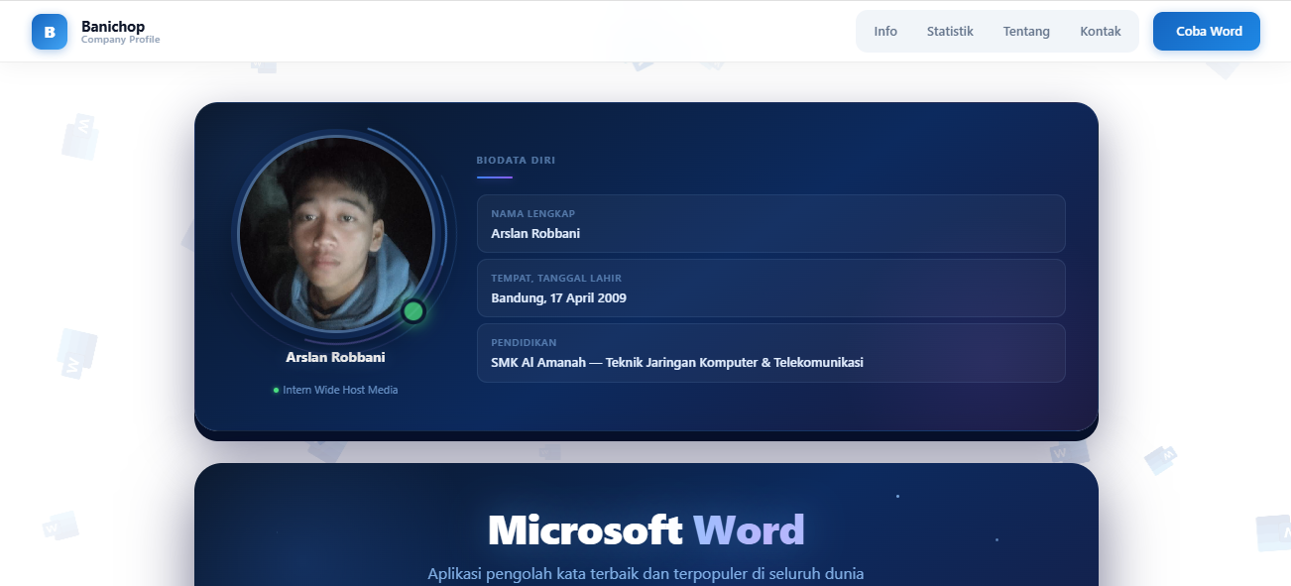This screenshot has width=1291, height=586.
Task: Click the SMK Al Amanah education text
Action: pos(677,362)
